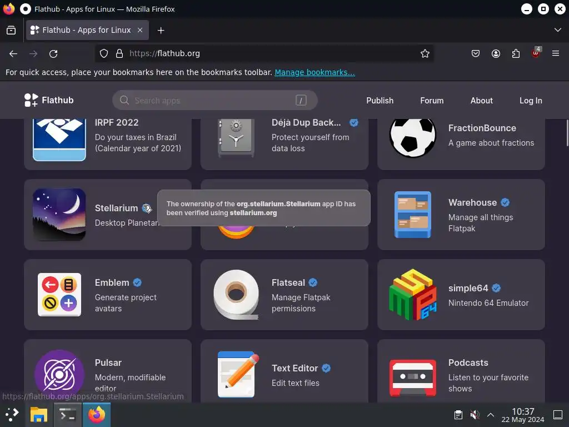Bookmark page with the star icon
Image resolution: width=569 pixels, height=427 pixels.
click(425, 54)
